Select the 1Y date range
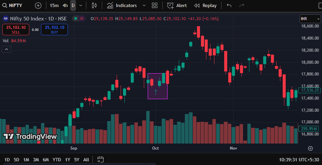The height and width of the screenshot is (165, 322). click(x=68, y=160)
